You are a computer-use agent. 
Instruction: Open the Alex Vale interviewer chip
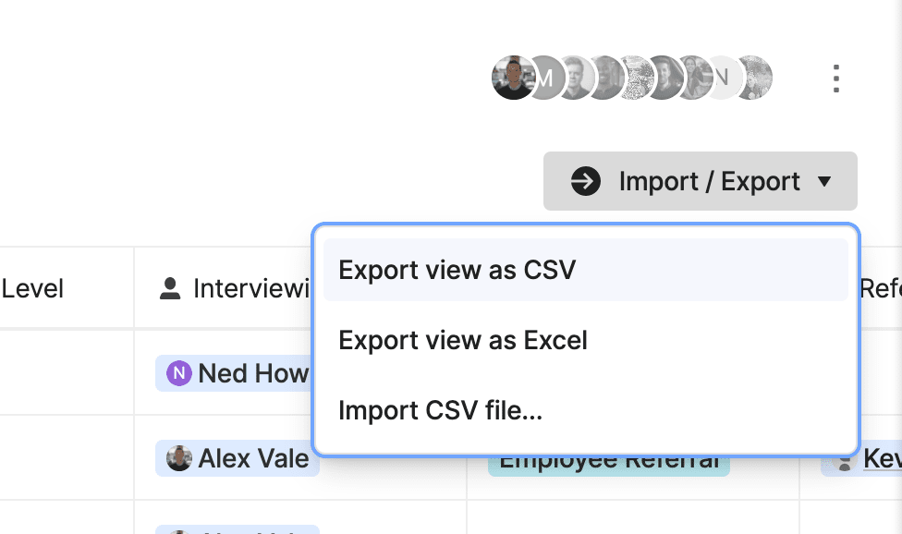237,458
